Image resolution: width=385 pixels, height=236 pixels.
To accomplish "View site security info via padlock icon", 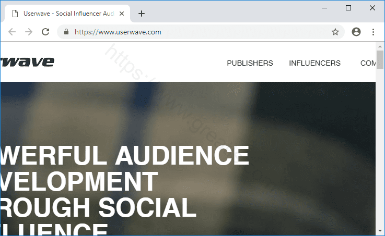I will 66,32.
